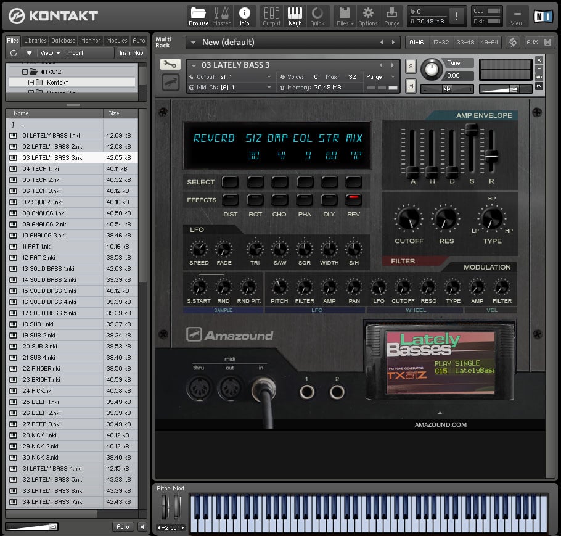Toggle the Instr Nav button
Screen dimensions: 561x536
131,53
